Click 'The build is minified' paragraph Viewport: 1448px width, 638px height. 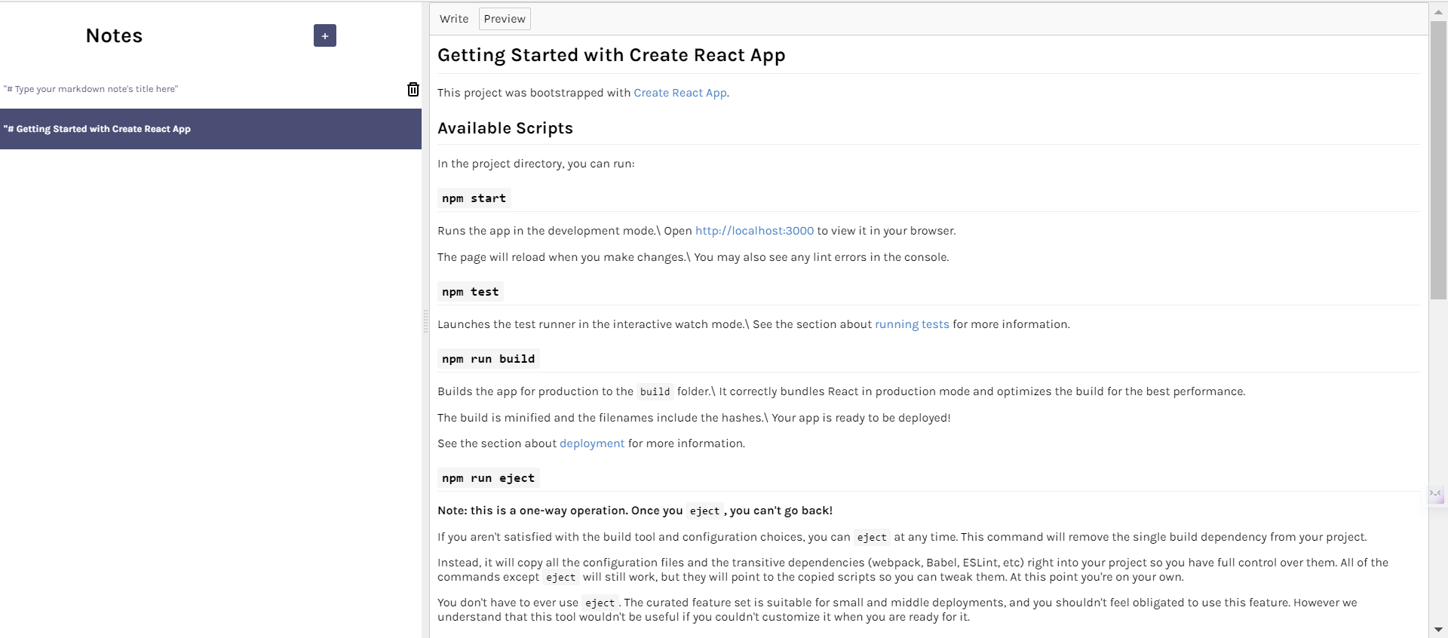click(x=694, y=418)
